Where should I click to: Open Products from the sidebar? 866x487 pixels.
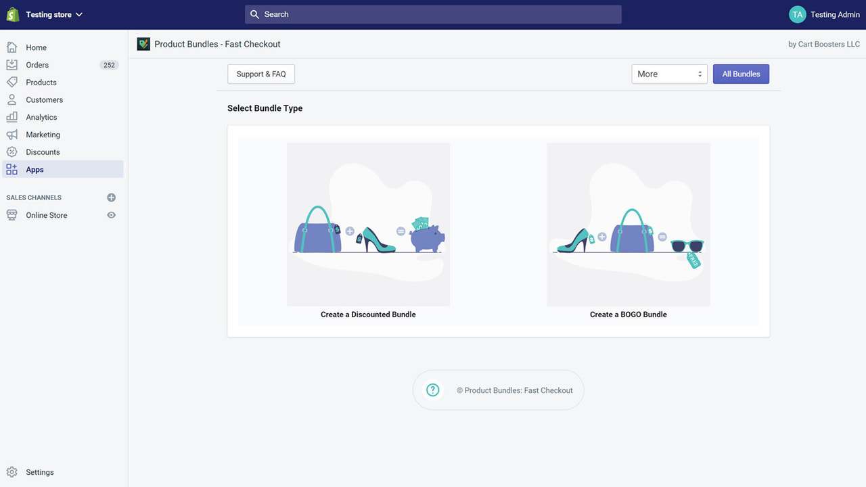click(12, 82)
